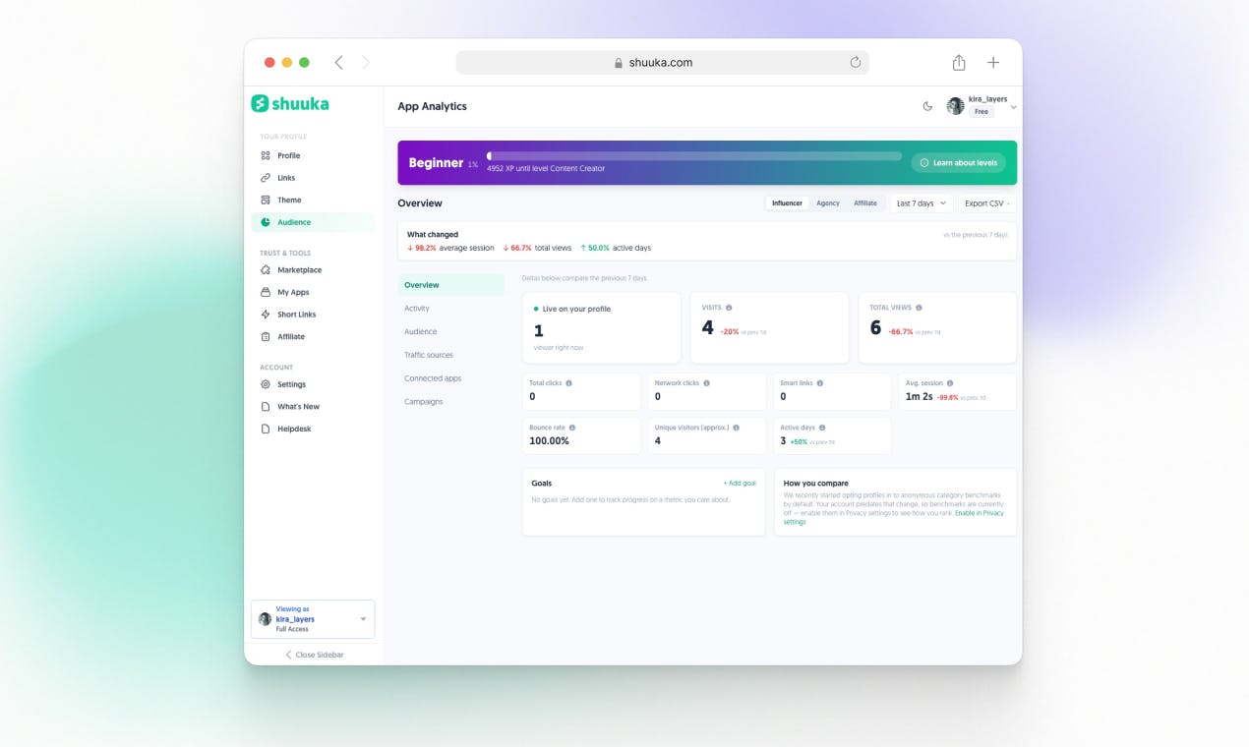Select the Agency segment
The height and width of the screenshot is (747, 1249).
(x=828, y=203)
